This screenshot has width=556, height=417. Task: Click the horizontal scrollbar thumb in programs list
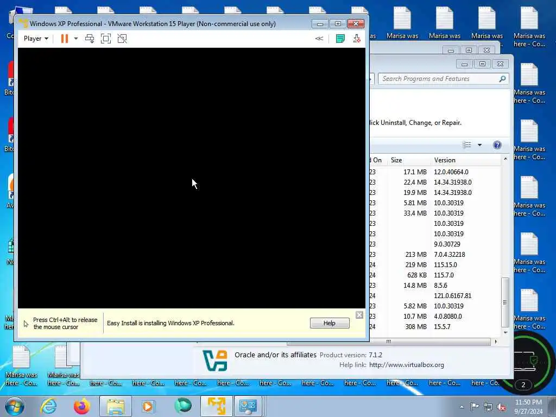(x=389, y=342)
